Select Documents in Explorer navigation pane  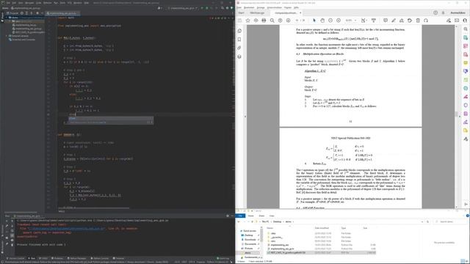(x=250, y=244)
